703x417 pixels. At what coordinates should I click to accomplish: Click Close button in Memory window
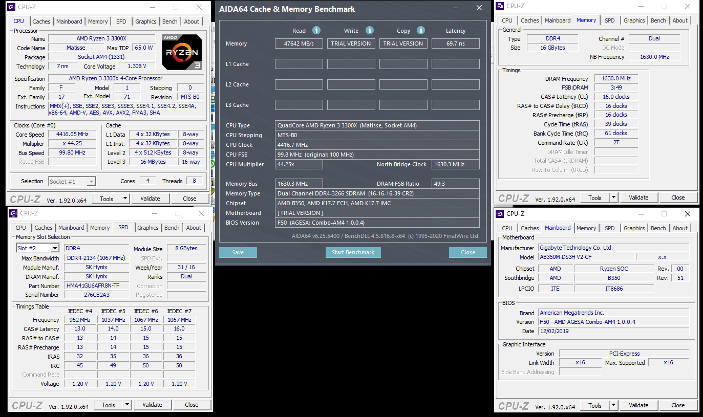point(678,197)
